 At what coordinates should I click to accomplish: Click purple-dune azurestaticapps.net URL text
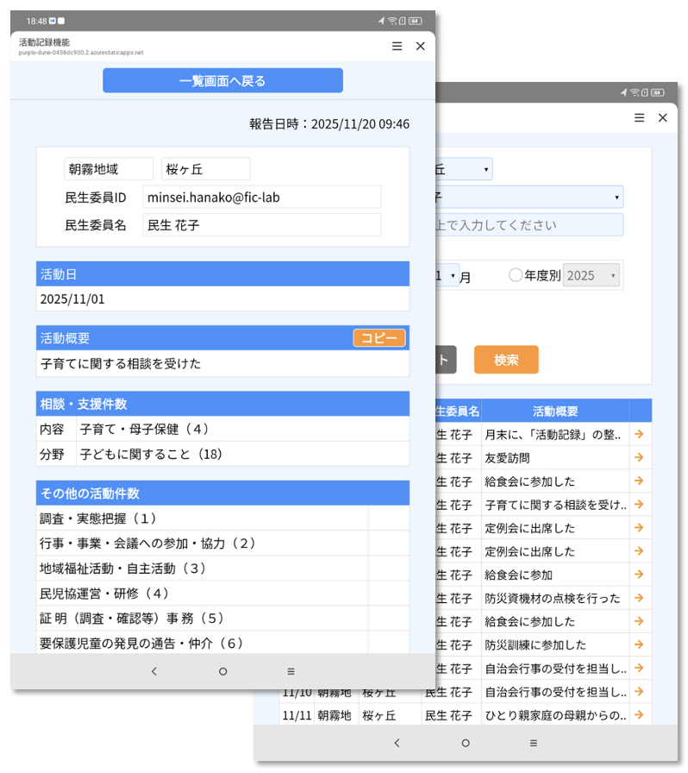pyautogui.click(x=81, y=53)
